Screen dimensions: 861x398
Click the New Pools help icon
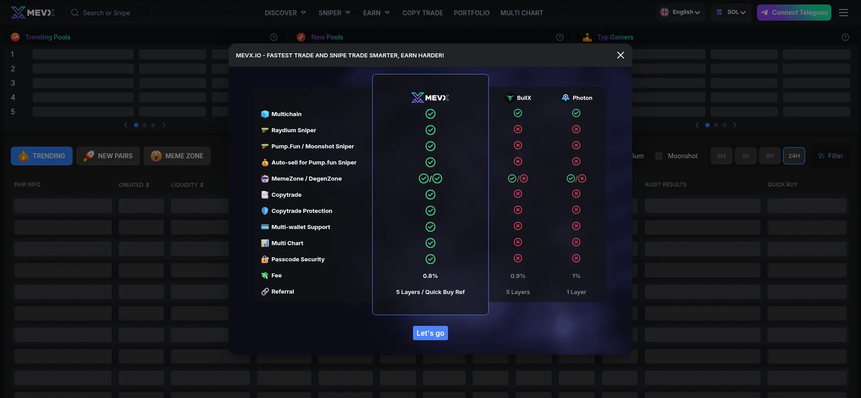[x=560, y=37]
